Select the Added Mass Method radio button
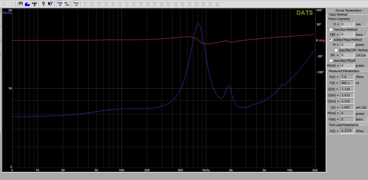 point(331,40)
